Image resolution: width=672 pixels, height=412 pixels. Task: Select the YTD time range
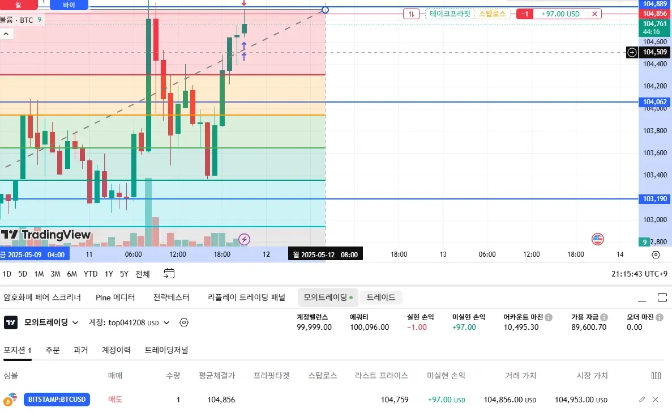(91, 274)
